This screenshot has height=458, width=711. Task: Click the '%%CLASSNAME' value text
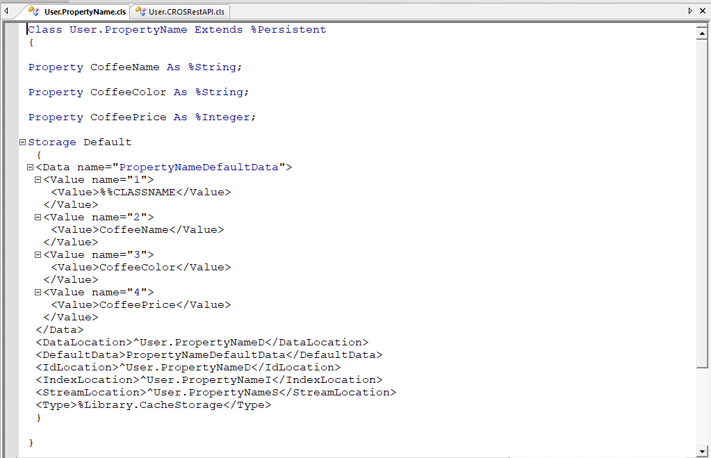click(138, 193)
